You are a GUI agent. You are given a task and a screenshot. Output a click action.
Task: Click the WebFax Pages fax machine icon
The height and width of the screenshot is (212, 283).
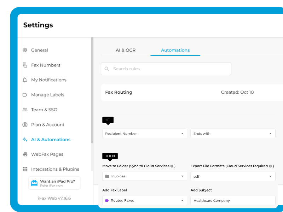pyautogui.click(x=25, y=154)
